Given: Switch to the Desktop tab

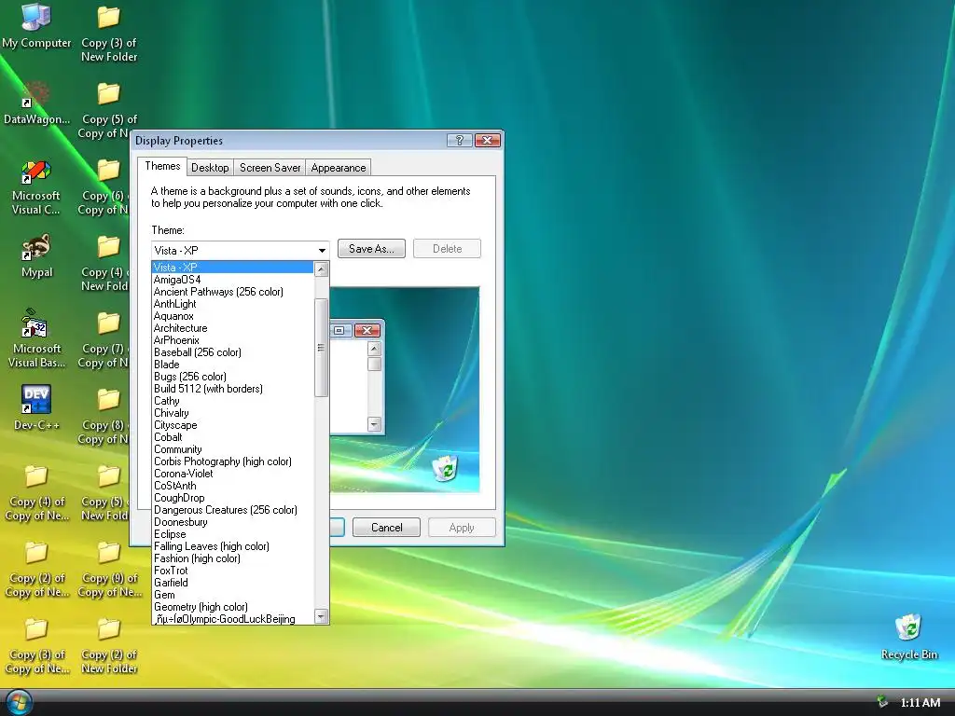Looking at the screenshot, I should pos(210,168).
